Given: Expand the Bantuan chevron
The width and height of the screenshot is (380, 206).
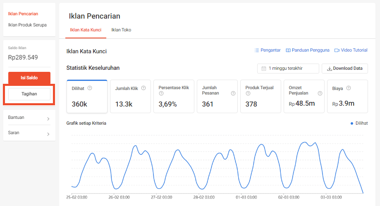Looking at the screenshot, I should [48, 119].
